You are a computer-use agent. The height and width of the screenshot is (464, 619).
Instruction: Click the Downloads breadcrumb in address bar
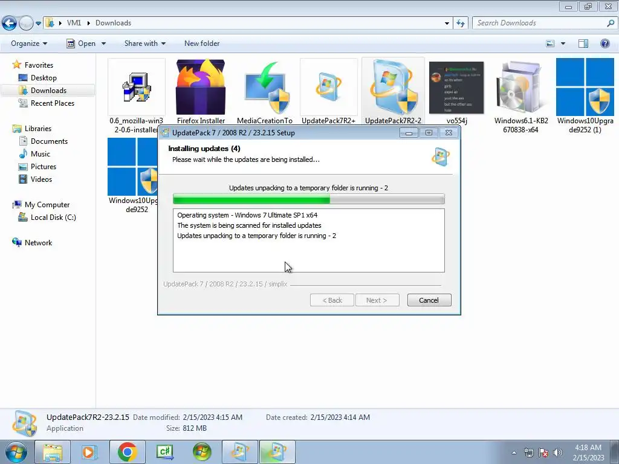tap(113, 23)
